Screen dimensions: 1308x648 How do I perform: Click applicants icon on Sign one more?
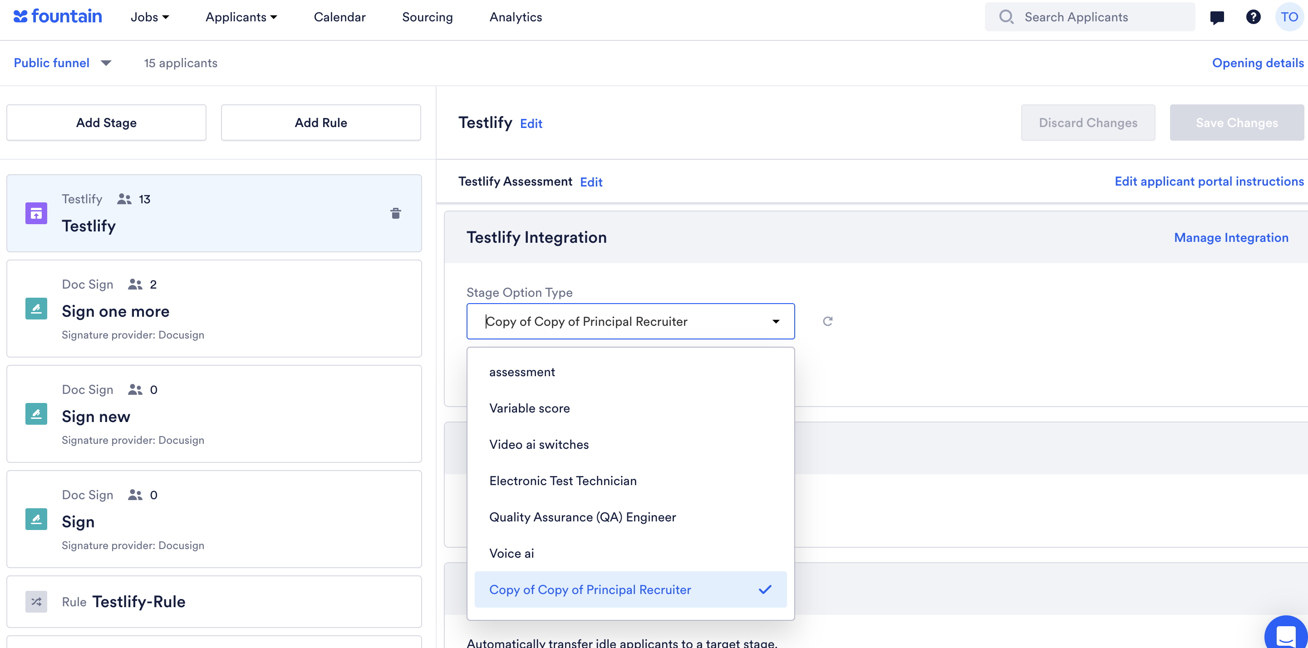(134, 285)
